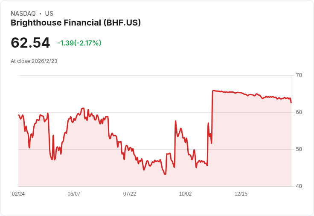Click the -1.39(-2.17%) change text

(79, 43)
